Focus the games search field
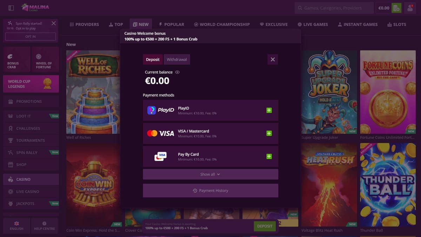The height and width of the screenshot is (237, 421). click(334, 8)
